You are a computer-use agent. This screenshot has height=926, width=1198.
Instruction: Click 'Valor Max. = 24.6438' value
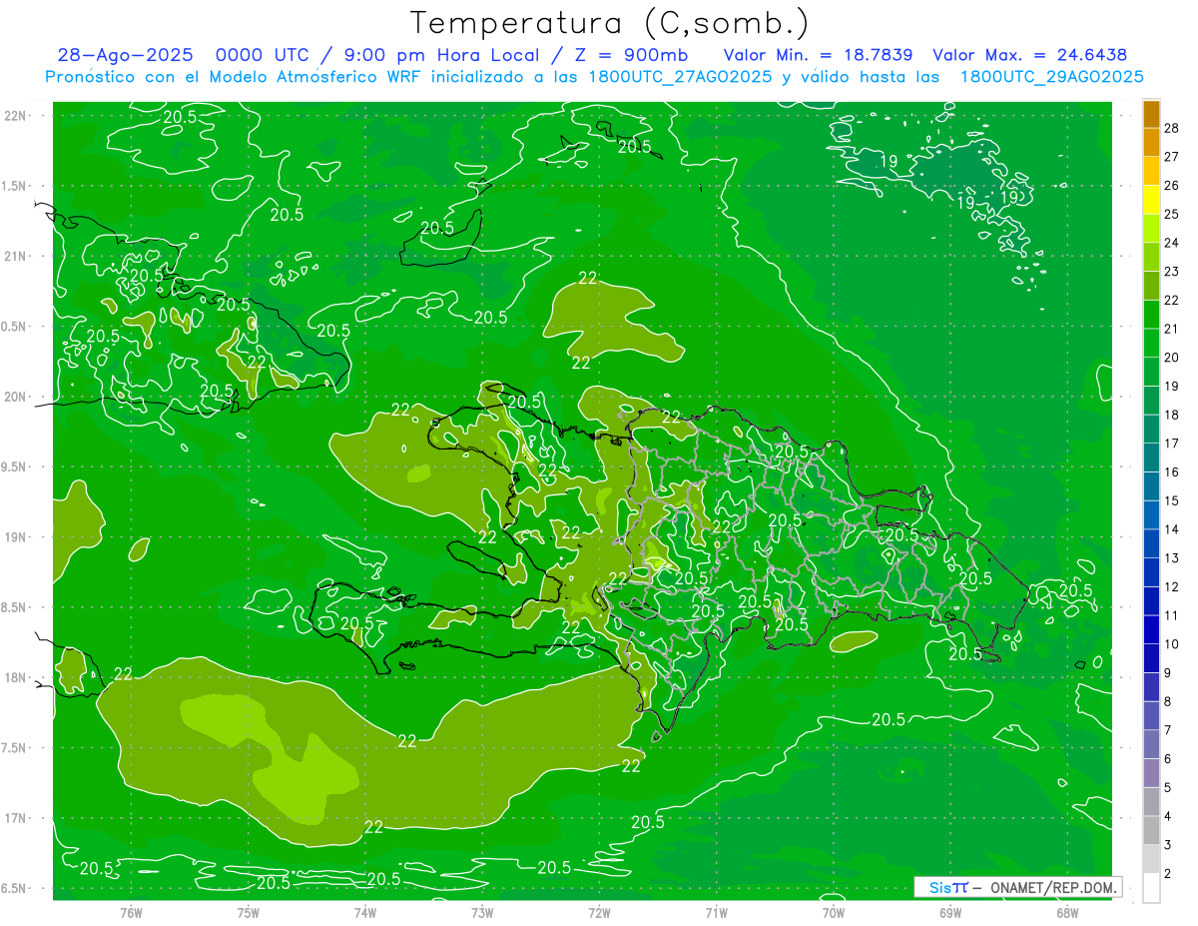click(x=1029, y=56)
